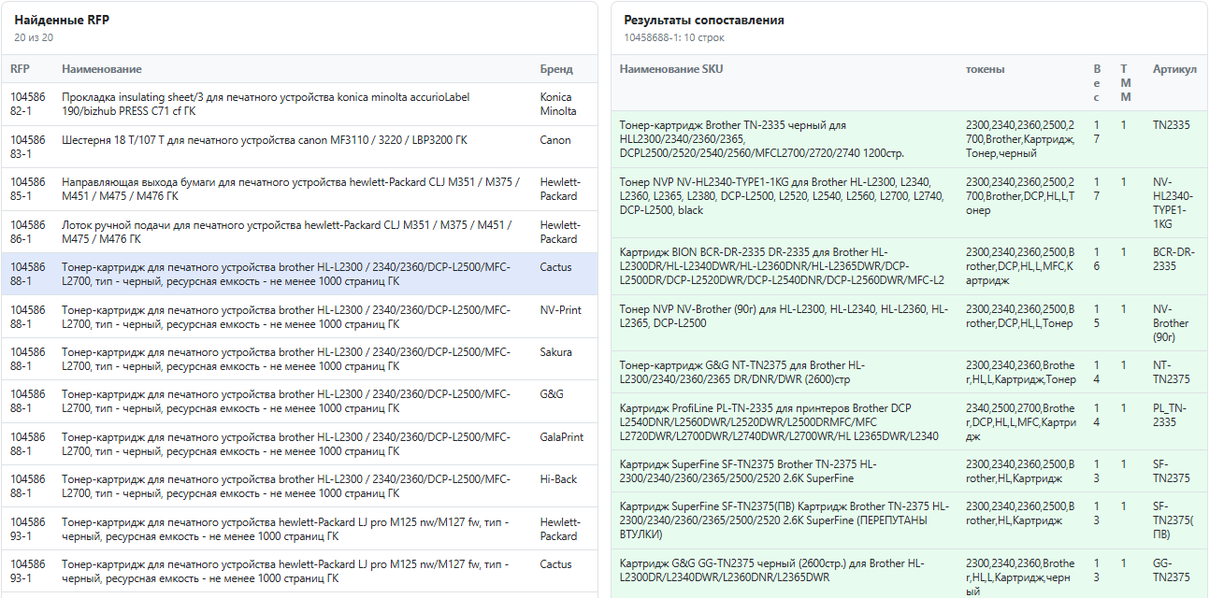Click the BION BCR-DR-2335 cartridge result
This screenshot has height=598, width=1209.
[x=910, y=266]
